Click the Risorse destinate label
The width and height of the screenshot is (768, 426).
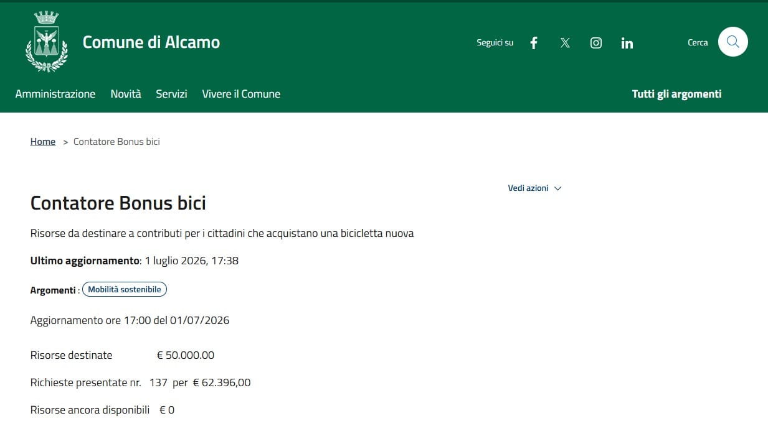[72, 355]
